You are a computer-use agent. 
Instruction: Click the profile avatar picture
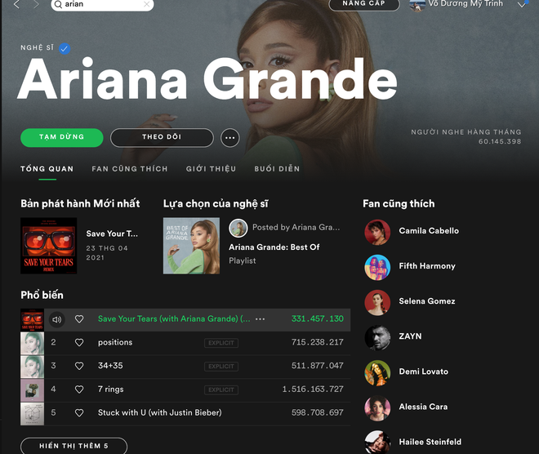click(417, 5)
